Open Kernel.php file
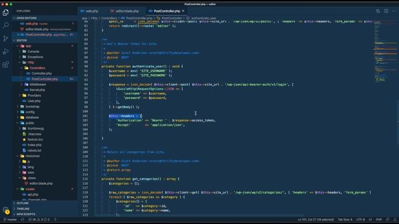 (37, 90)
